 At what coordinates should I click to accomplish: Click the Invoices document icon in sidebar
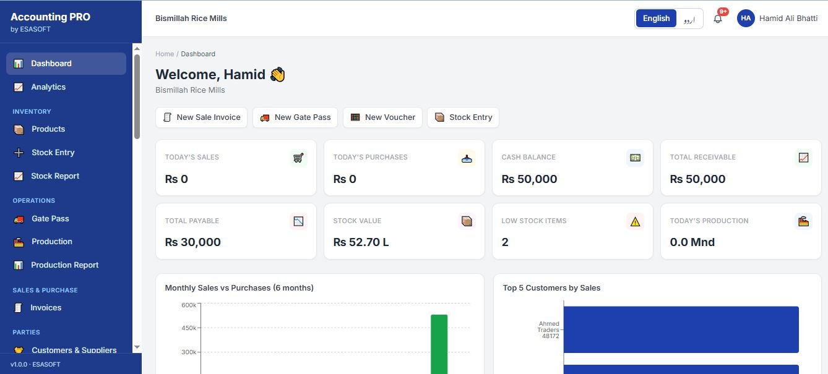point(19,308)
